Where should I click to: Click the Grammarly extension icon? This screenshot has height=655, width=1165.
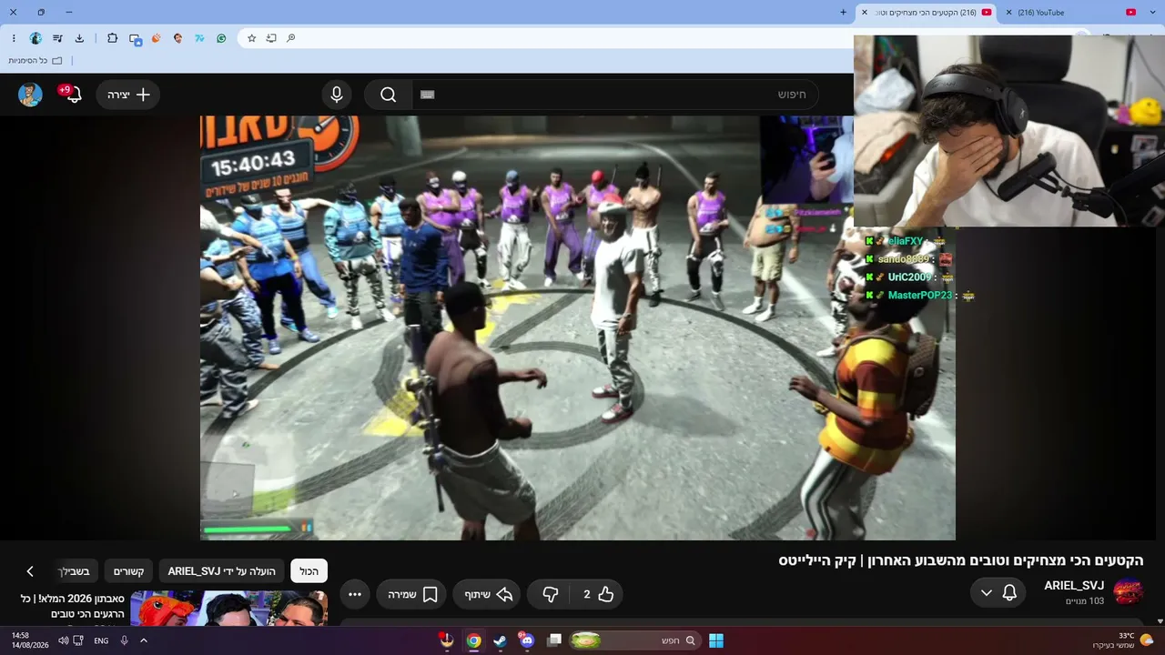[x=221, y=38]
